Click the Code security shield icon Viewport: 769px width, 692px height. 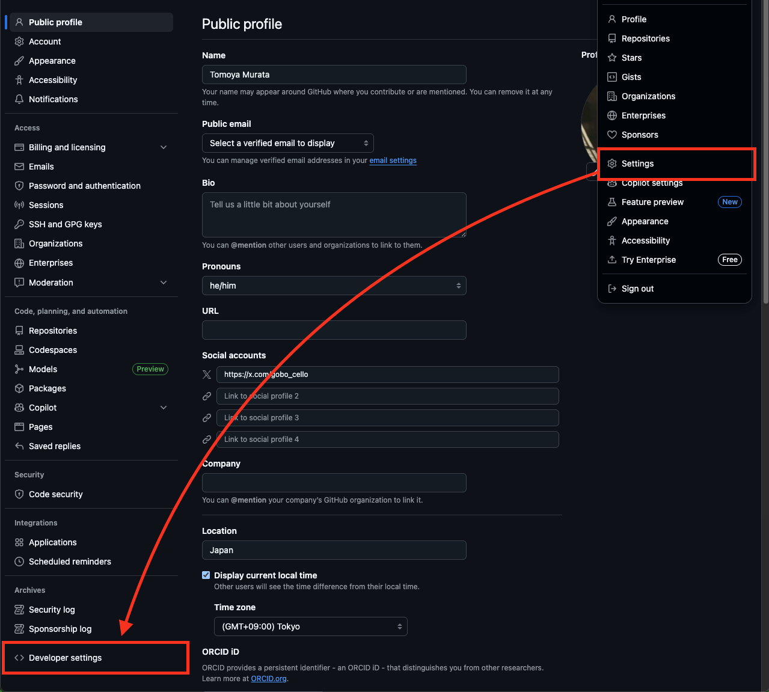click(x=19, y=494)
